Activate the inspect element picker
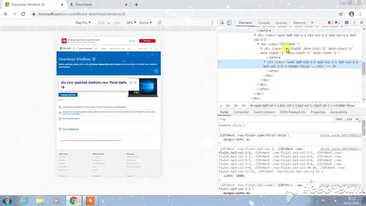Screen dimensions: 366x206 (222, 23)
